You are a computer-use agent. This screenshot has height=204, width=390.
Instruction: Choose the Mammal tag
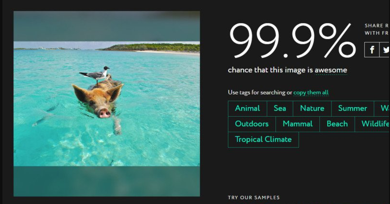point(298,124)
